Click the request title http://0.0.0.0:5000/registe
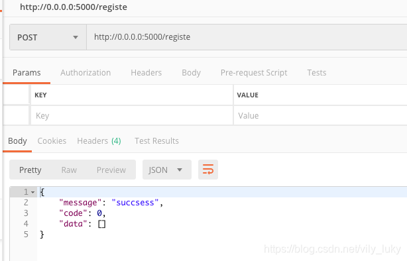The width and height of the screenshot is (407, 261). click(74, 7)
